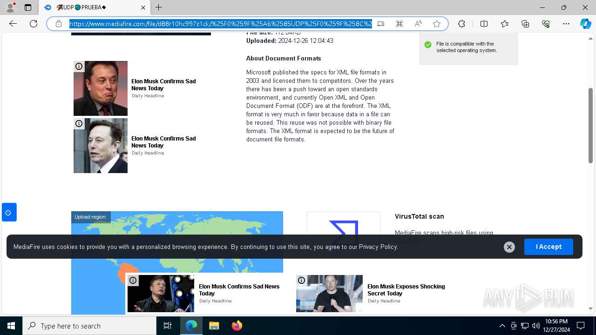596x335 pixels.
Task: Open browser Extensions icon
Action: (461, 24)
